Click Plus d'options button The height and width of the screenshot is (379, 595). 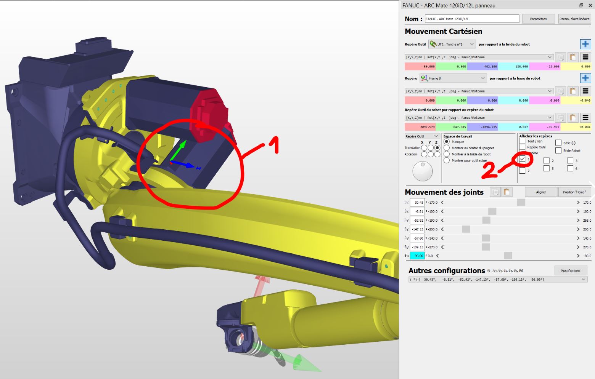click(570, 271)
